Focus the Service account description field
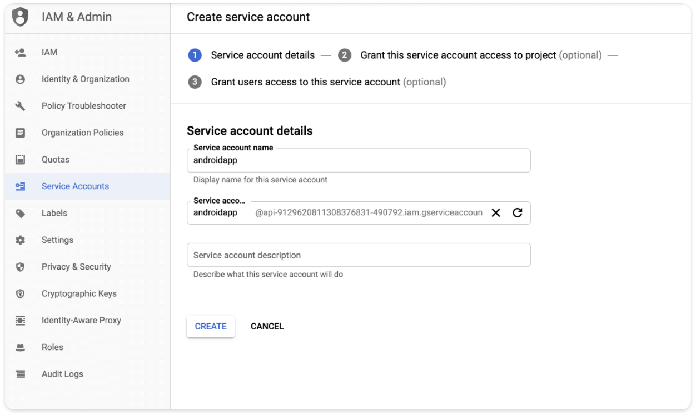The image size is (696, 416). point(359,255)
